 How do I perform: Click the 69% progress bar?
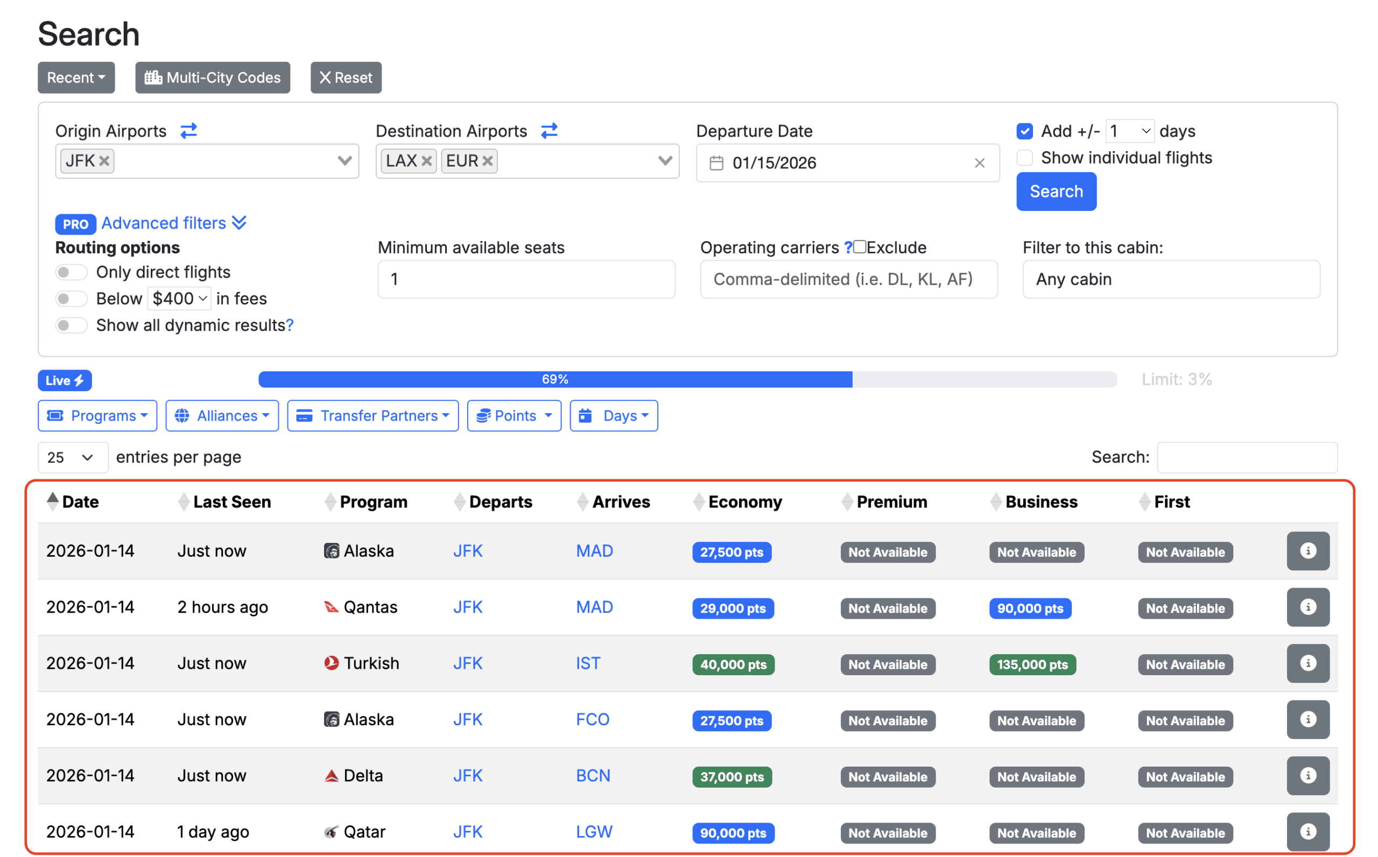(x=554, y=379)
